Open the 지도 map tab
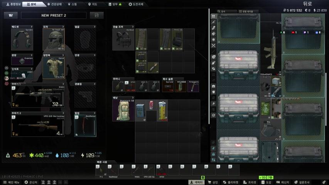Image resolution: width=329 pixels, height=185 pixels. tap(92, 4)
